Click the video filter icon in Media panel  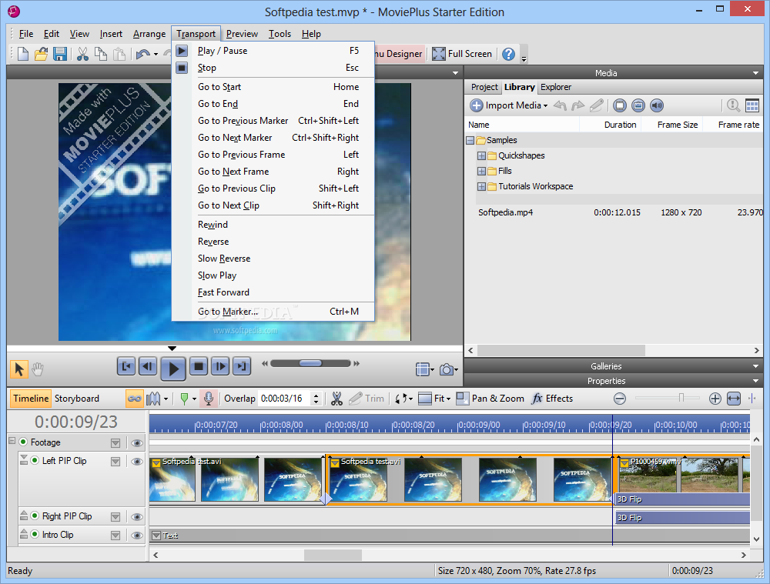pos(620,105)
